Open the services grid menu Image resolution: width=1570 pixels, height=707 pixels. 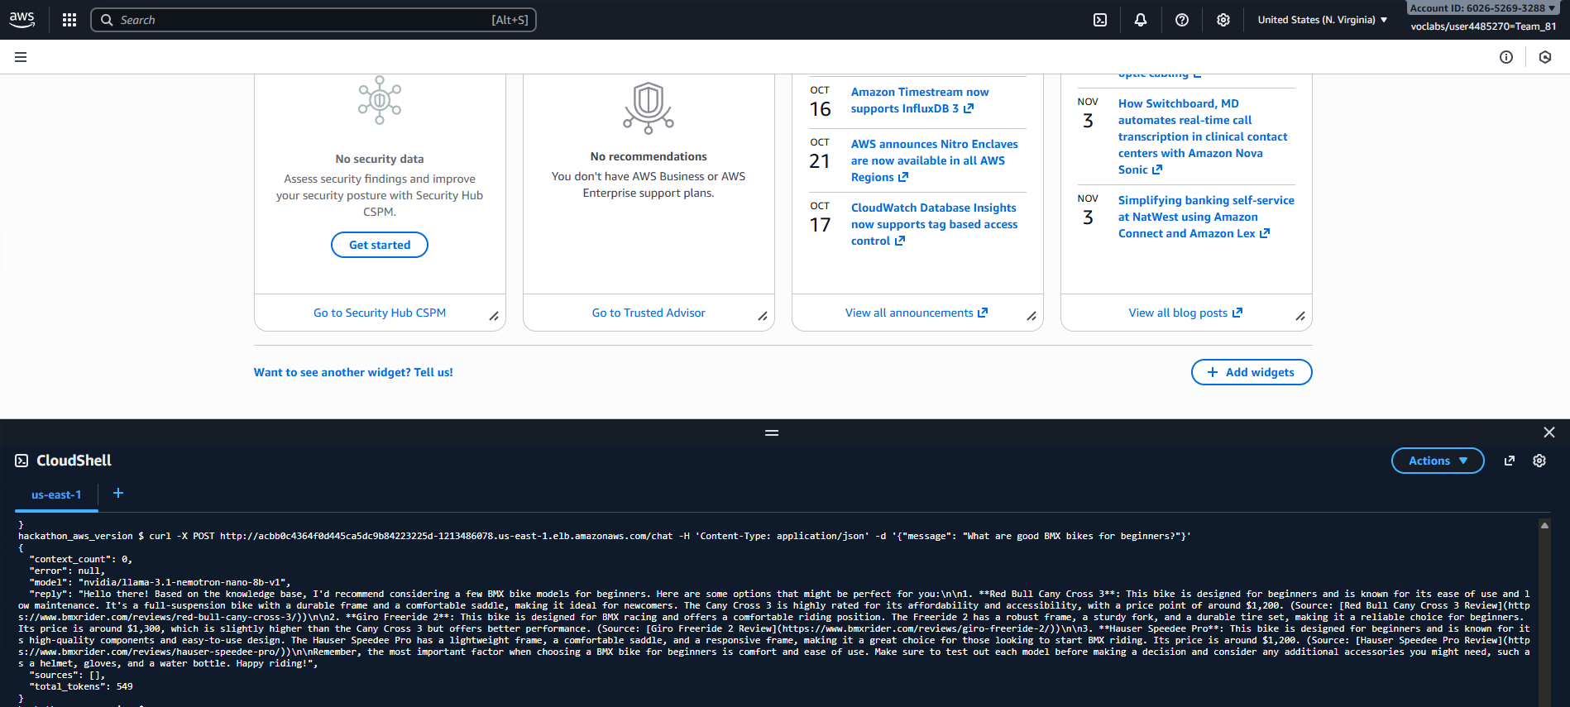pos(69,20)
